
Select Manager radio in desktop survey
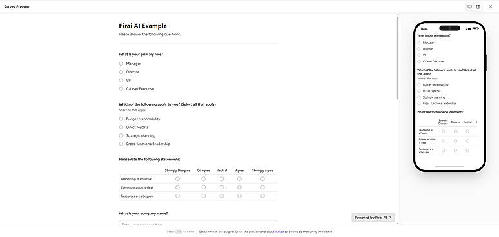pyautogui.click(x=121, y=64)
